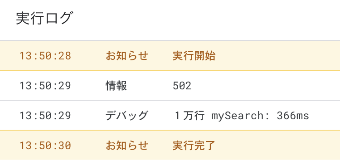Click the 実行完了 message
The width and height of the screenshot is (340, 166).
click(194, 146)
